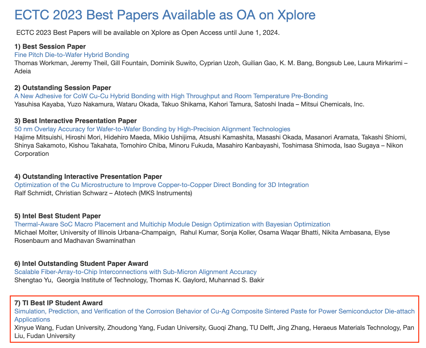Image resolution: width=426 pixels, height=348 pixels.
Task: Click the Mitsui Chemicals author list line
Action: coord(189,104)
